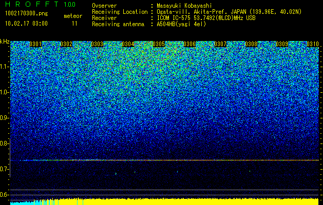Click the 'meteor' label
This screenshot has height=205, width=323.
click(x=73, y=16)
